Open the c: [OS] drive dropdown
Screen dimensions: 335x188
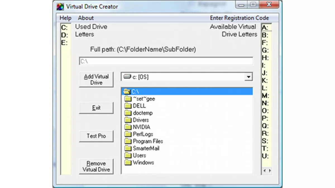248,77
